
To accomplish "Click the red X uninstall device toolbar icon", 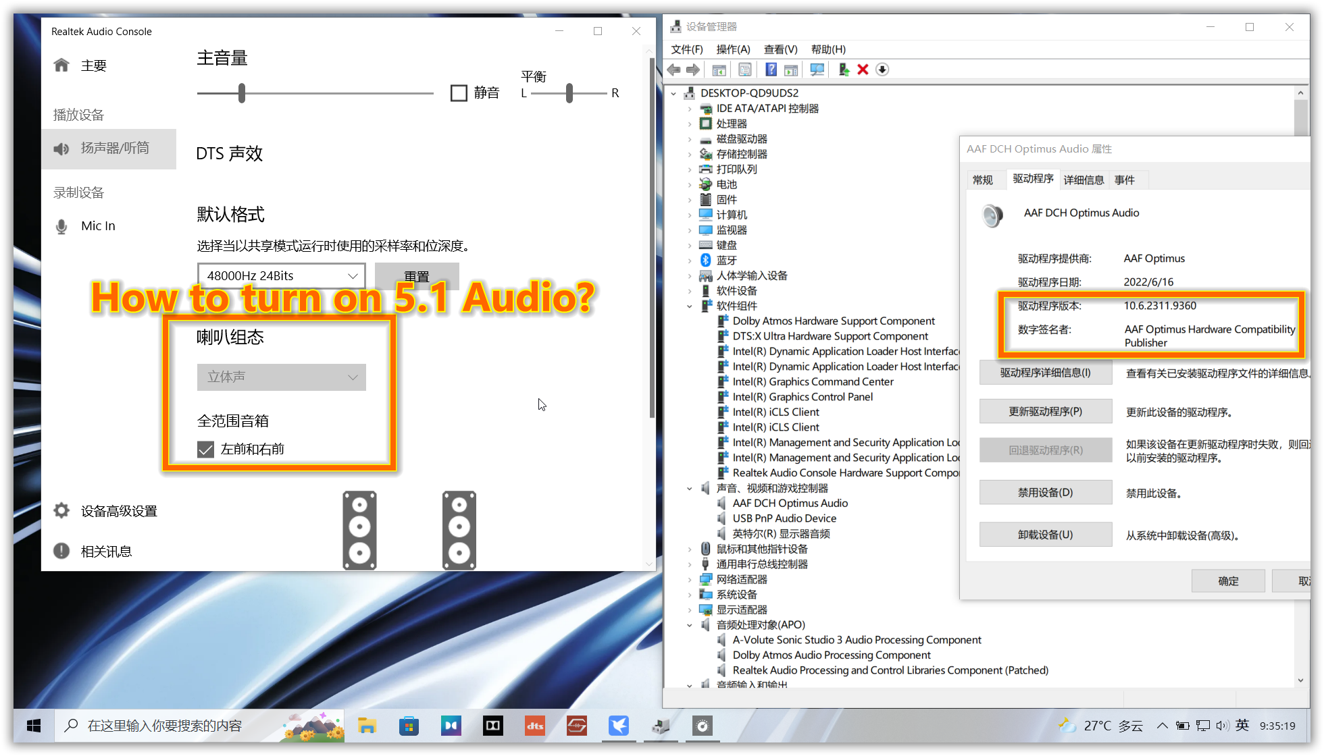I will click(863, 70).
